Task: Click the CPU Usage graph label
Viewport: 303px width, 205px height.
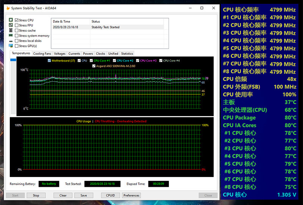Action: pyautogui.click(x=84, y=121)
